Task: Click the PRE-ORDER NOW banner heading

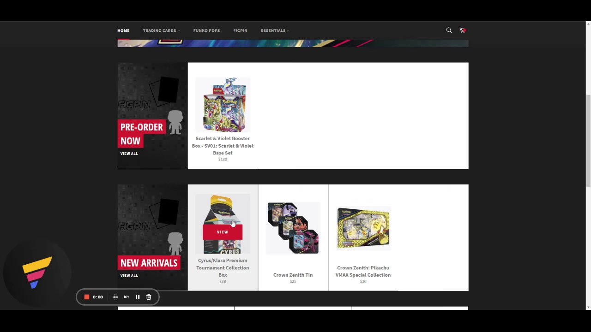Action: pyautogui.click(x=141, y=134)
